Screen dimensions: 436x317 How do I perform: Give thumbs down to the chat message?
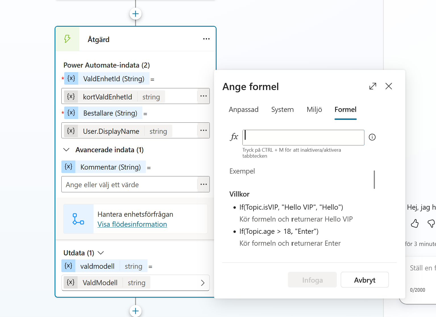[431, 224]
